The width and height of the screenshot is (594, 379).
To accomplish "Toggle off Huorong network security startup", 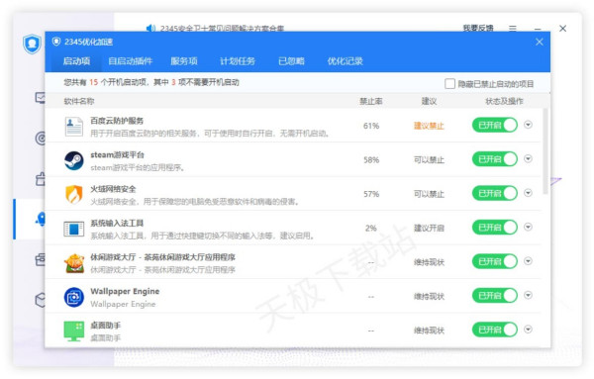I will tap(495, 193).
